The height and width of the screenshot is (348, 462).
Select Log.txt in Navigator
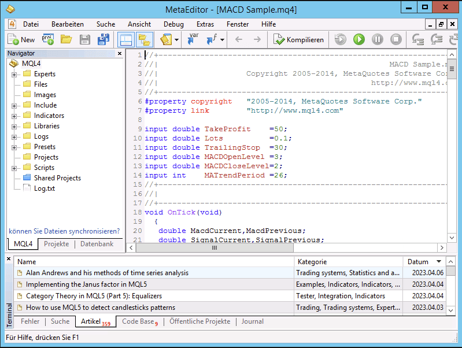[x=44, y=188]
